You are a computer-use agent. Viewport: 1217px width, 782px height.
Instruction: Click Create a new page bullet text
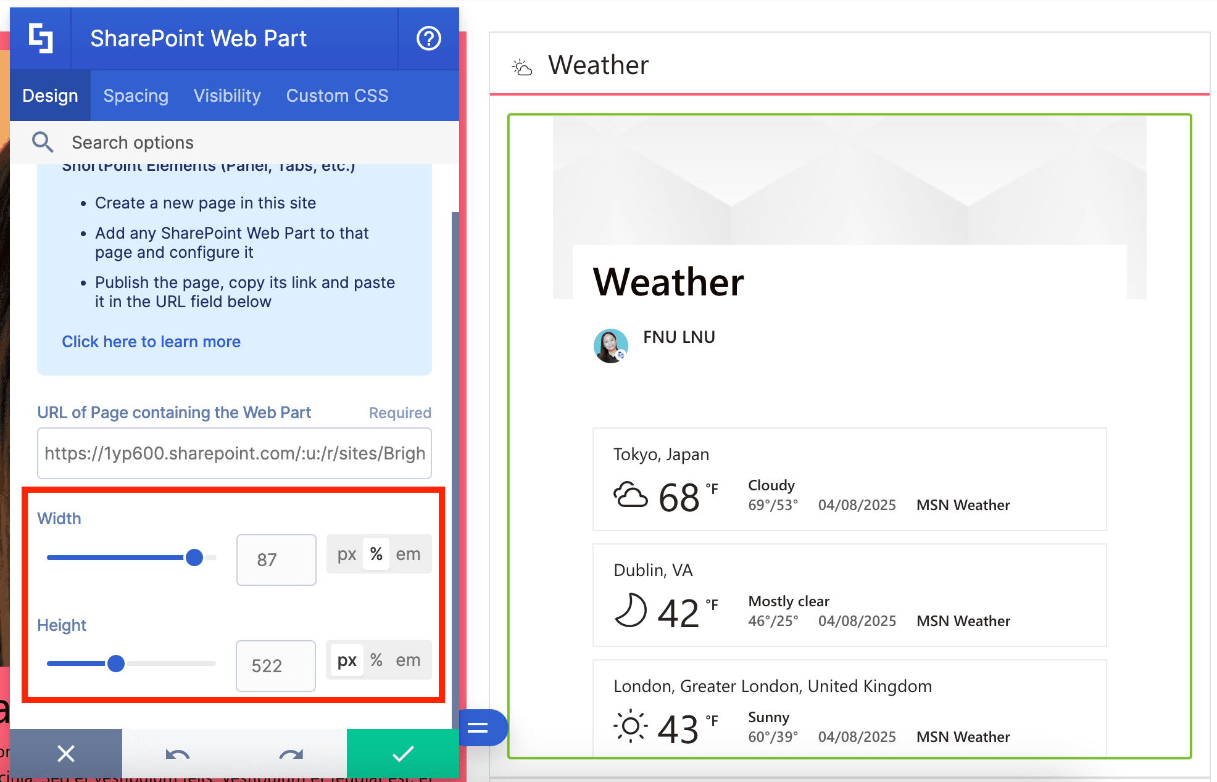click(206, 203)
